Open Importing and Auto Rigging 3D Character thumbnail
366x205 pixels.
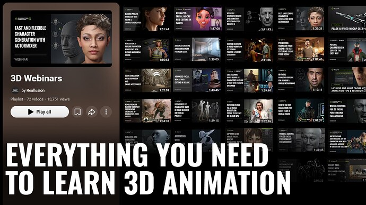(x=347, y=141)
